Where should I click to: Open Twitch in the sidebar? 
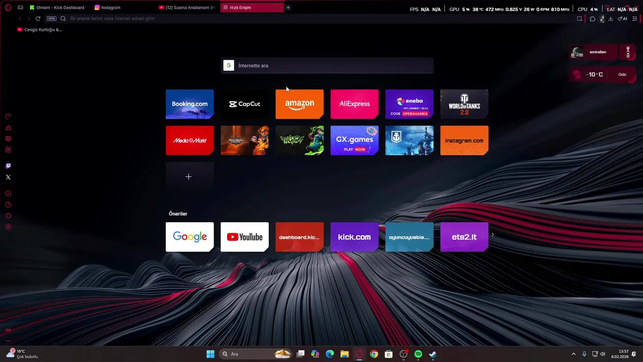click(8, 166)
